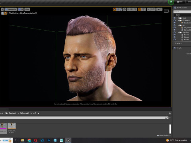Collapse the Cinematic folder in outliner
This screenshot has width=191, height=143.
pos(179,20)
